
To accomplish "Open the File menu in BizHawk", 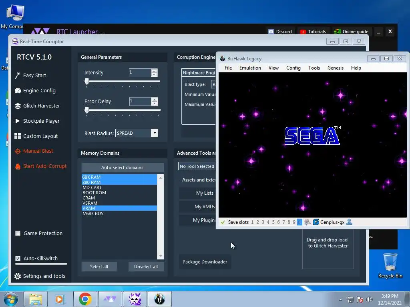I will [228, 68].
